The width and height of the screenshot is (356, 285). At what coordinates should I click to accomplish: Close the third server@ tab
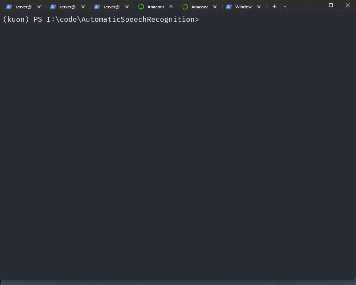tap(127, 7)
